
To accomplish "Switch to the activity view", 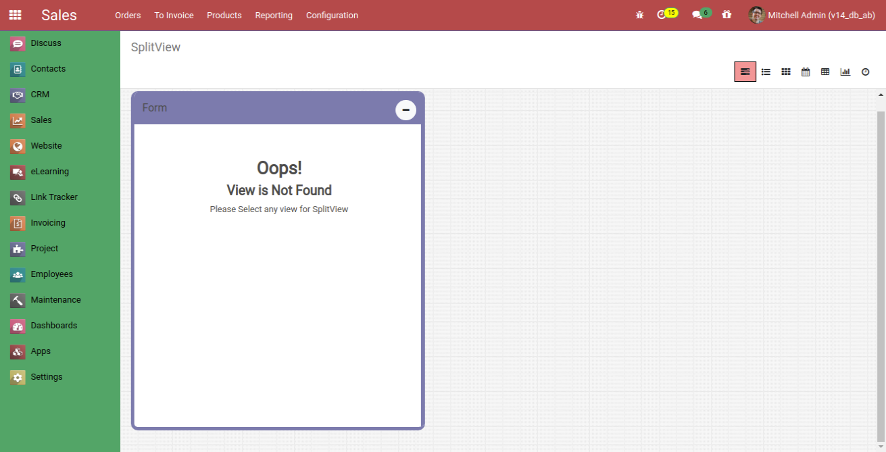I will pyautogui.click(x=865, y=72).
